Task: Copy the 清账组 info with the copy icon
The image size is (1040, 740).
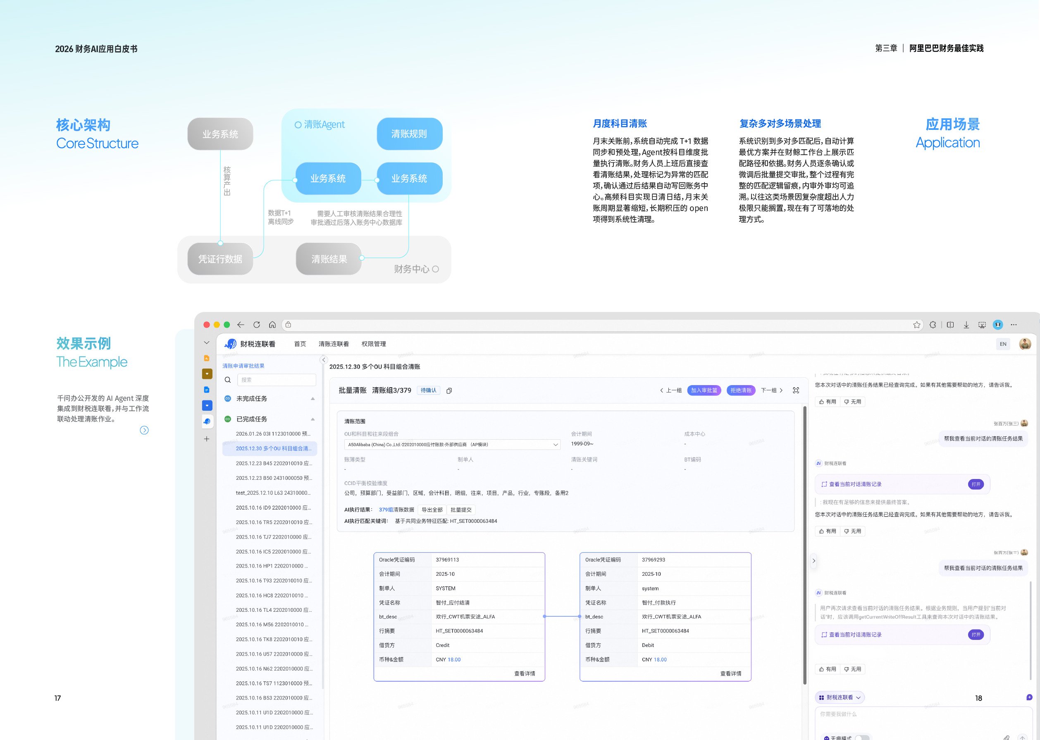Action: [x=449, y=390]
